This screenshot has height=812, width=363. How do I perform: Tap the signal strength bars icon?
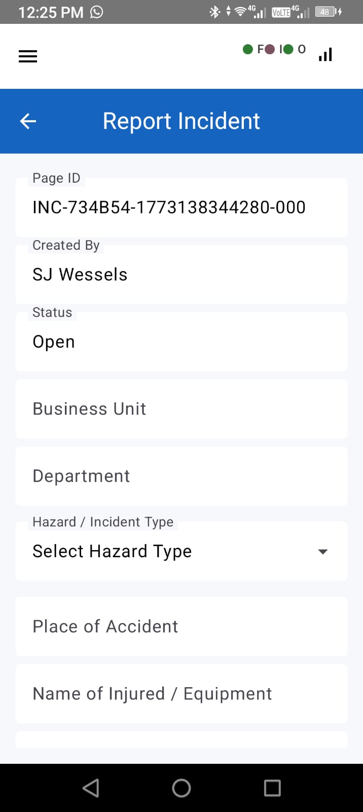(x=325, y=54)
